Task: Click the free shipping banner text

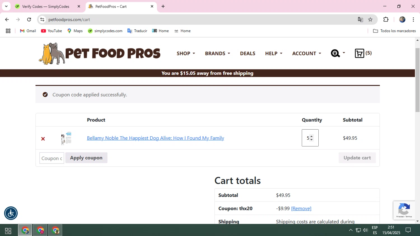Action: pyautogui.click(x=207, y=73)
